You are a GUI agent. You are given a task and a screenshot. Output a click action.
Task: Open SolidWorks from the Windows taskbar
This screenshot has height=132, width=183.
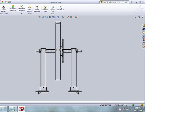pos(21,109)
